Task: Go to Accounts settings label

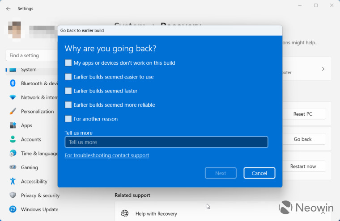Action: coord(31,139)
